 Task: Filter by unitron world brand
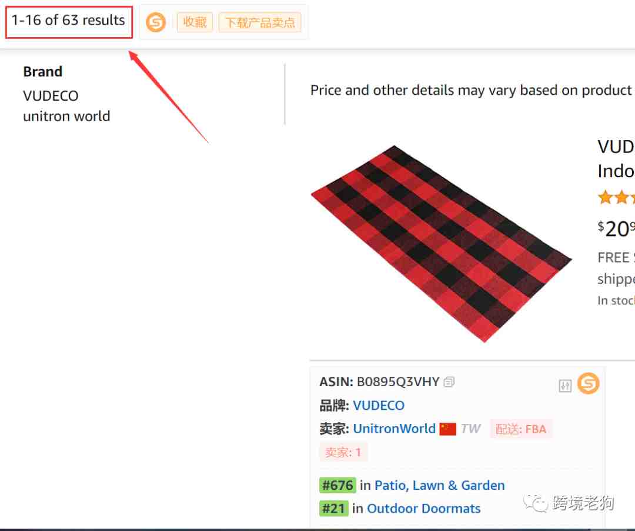coord(66,117)
